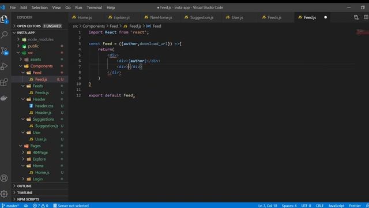Click CRLF end of line setting

point(319,206)
